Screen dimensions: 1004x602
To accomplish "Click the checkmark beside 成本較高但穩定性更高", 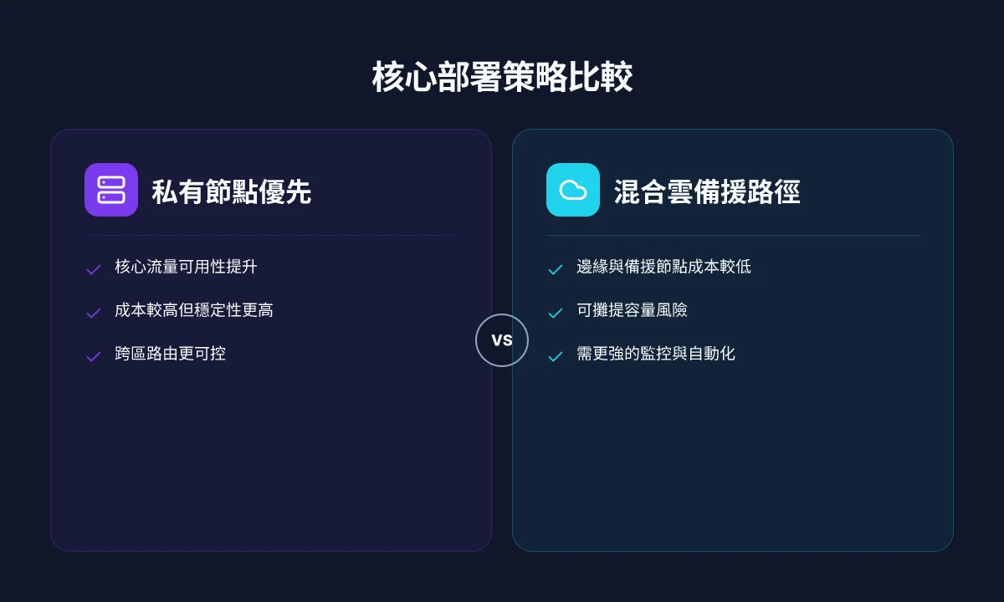I will 94,313.
